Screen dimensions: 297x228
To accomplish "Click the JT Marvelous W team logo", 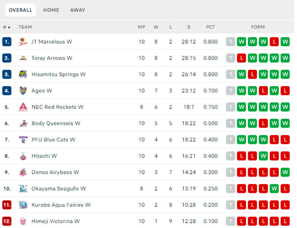I will pos(23,42).
